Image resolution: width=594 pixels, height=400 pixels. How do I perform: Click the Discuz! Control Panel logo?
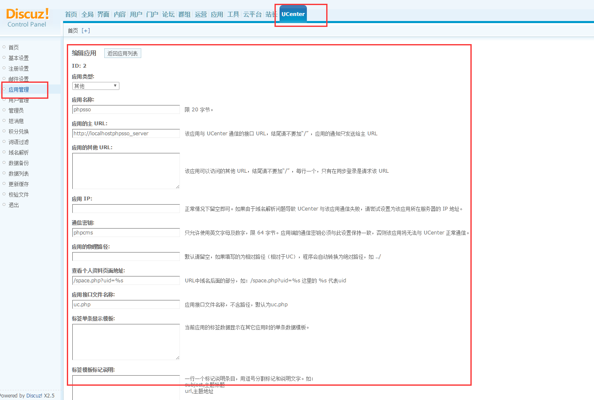point(28,18)
